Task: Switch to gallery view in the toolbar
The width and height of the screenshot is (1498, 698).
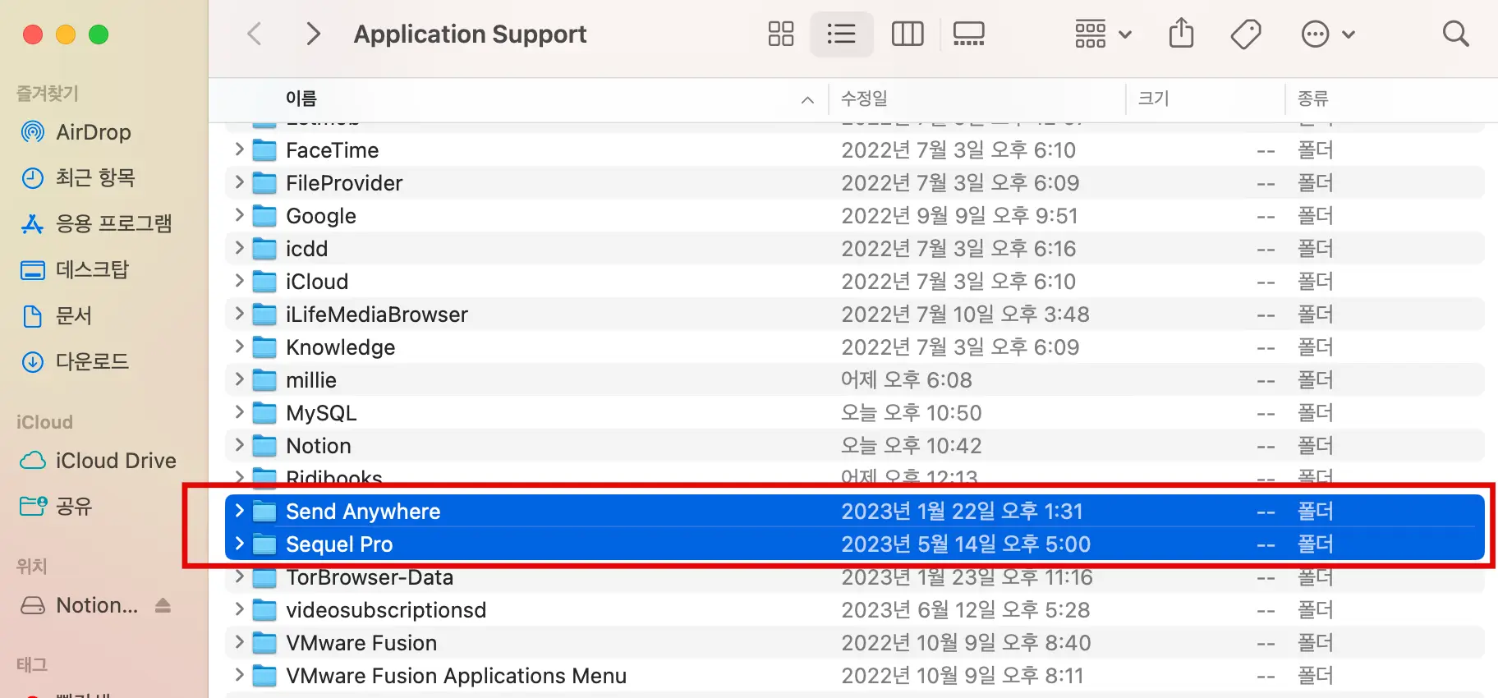Action: (x=969, y=34)
